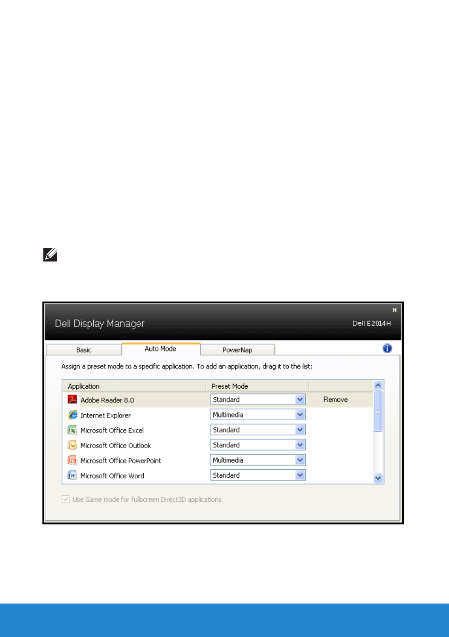The image size is (449, 637).
Task: Click the Microsoft Office Outlook icon
Action: 72,445
